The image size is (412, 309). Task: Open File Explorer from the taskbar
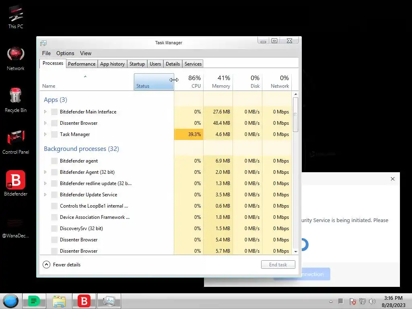(x=59, y=301)
